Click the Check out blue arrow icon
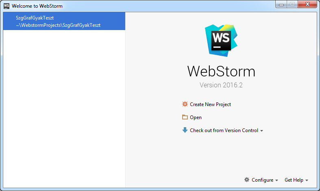 point(185,130)
